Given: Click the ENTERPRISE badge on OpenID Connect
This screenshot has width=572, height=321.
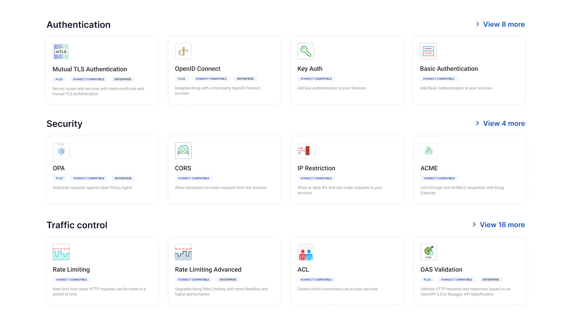Looking at the screenshot, I should click(x=245, y=79).
